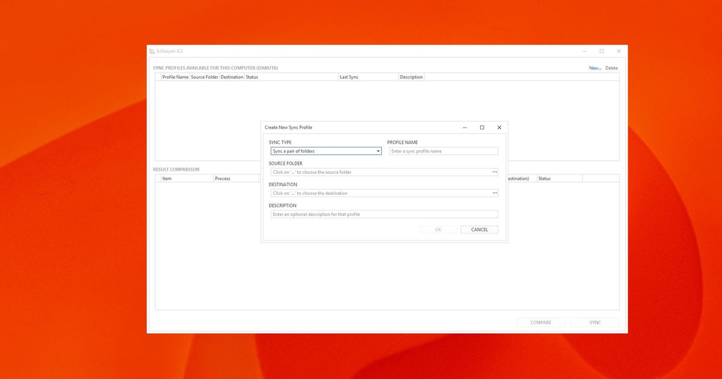Viewport: 722px width, 379px height.
Task: Click the Destination column header in the profiles list
Action: tap(232, 76)
